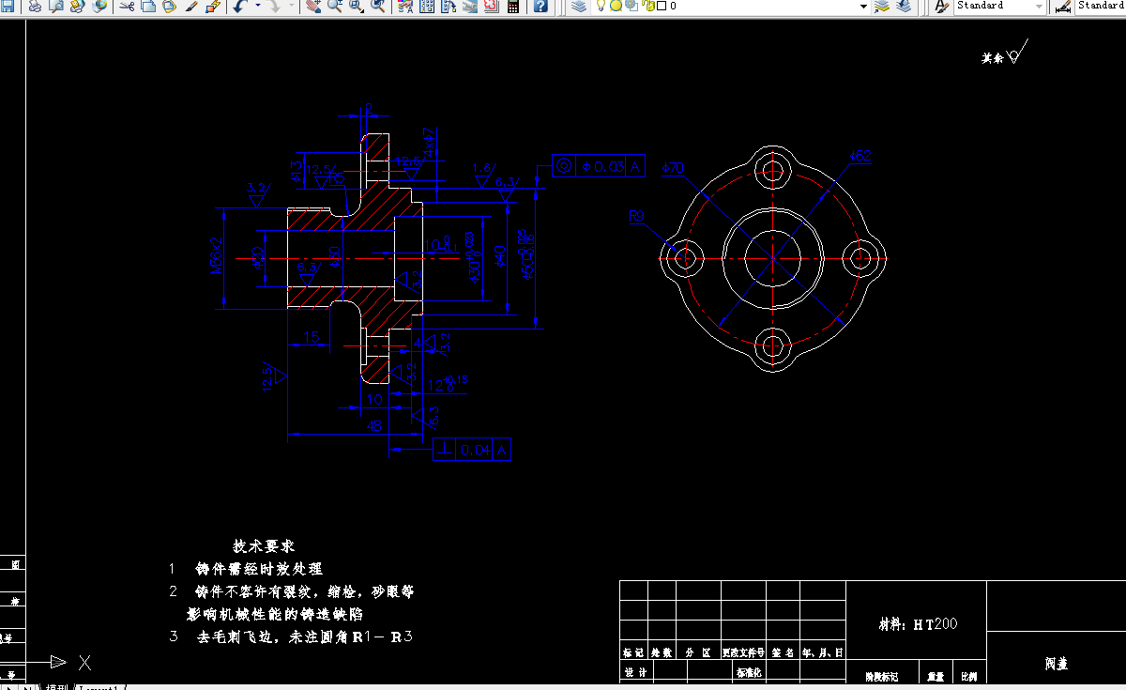Open the Layer Properties Manager icon
1126x690 pixels.
coord(579,7)
